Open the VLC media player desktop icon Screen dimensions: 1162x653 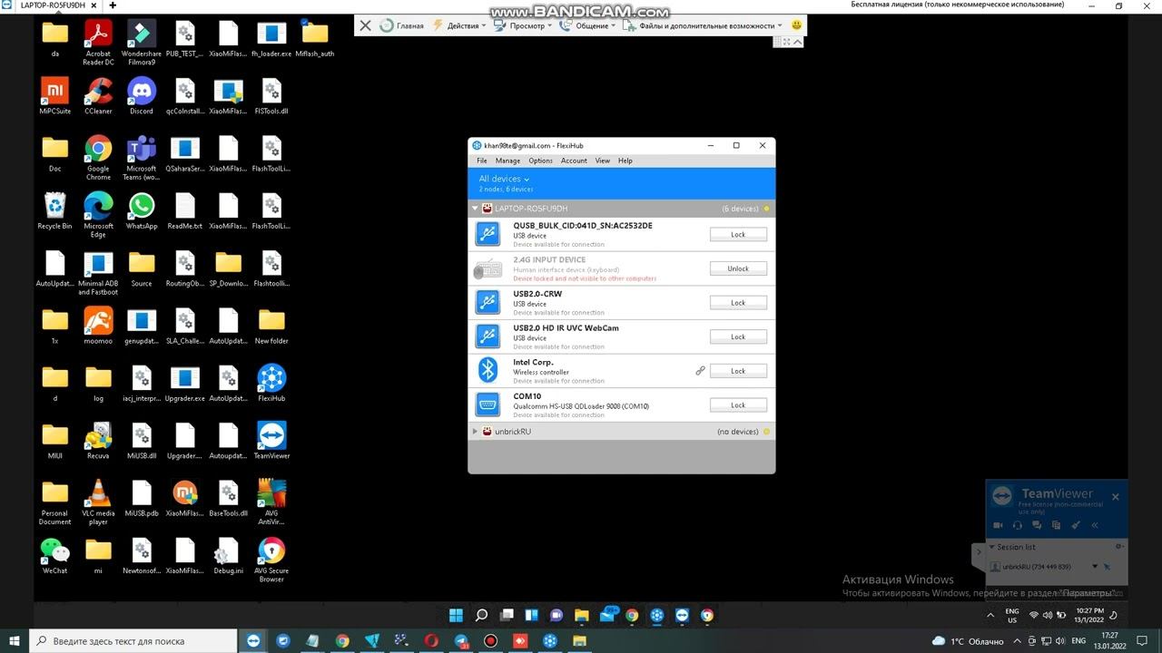coord(98,501)
